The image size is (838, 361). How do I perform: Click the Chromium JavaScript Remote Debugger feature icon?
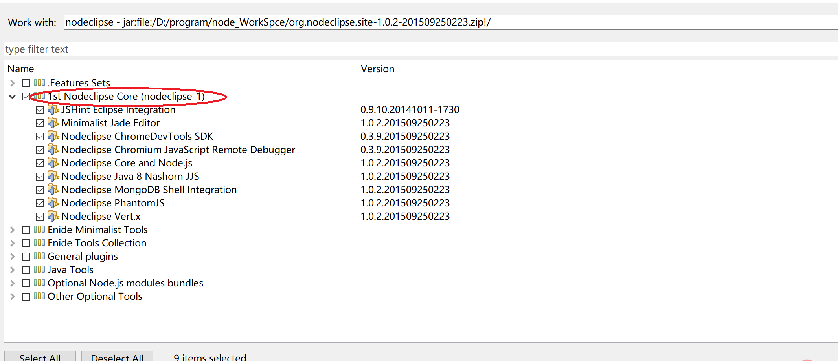53,150
